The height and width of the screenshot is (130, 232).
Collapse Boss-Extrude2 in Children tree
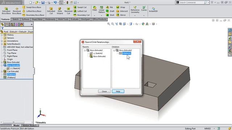point(114,51)
